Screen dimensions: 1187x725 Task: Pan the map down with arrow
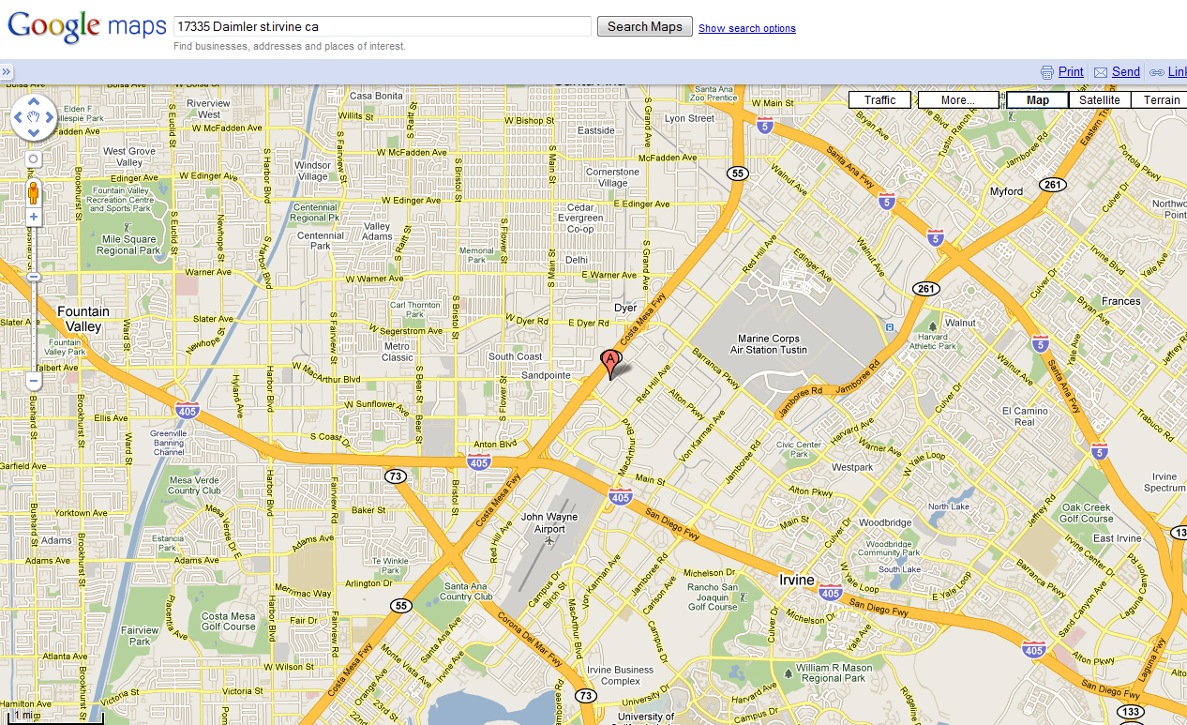pyautogui.click(x=34, y=133)
